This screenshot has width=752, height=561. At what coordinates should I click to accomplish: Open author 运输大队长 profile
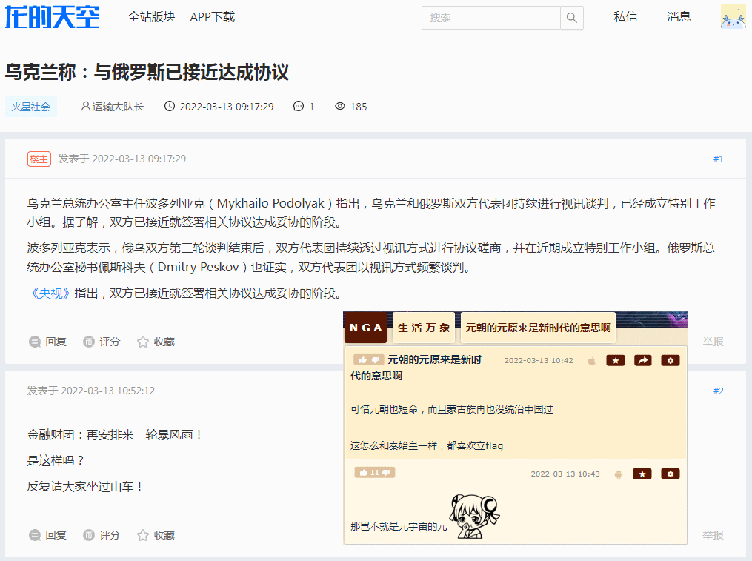click(118, 107)
